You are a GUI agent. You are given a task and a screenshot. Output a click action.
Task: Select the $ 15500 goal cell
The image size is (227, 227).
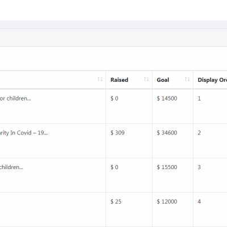pyautogui.click(x=167, y=167)
